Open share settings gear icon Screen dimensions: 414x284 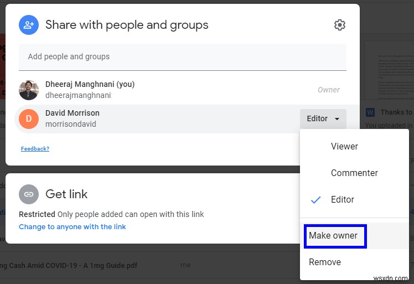pos(339,25)
